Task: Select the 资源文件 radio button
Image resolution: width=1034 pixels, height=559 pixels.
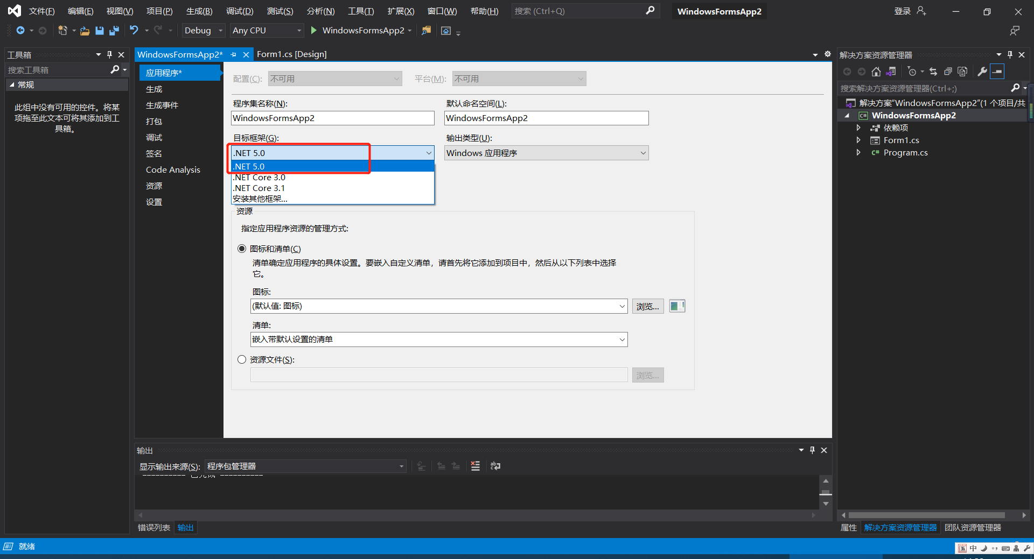Action: point(242,359)
